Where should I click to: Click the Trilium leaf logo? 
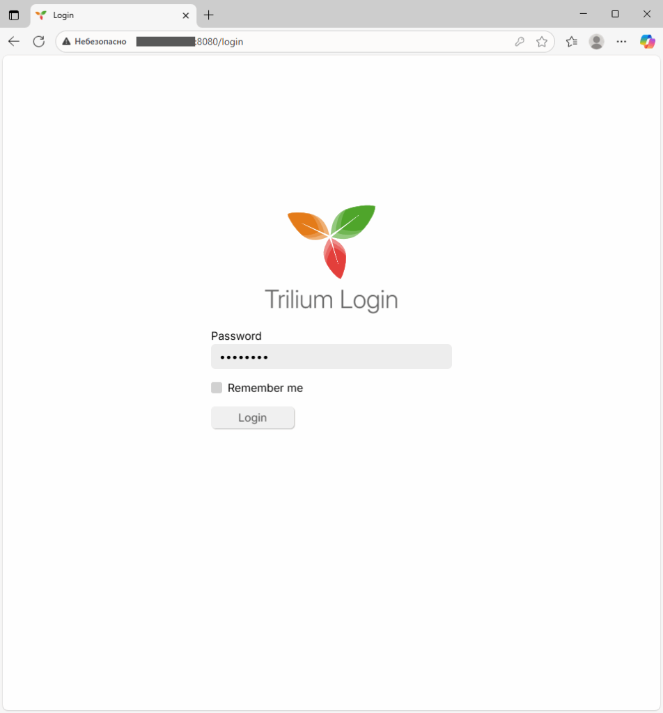331,242
